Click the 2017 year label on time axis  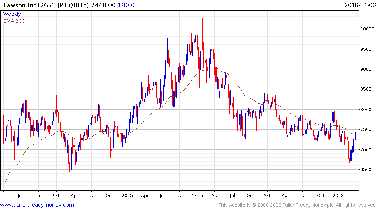[x=268, y=195]
